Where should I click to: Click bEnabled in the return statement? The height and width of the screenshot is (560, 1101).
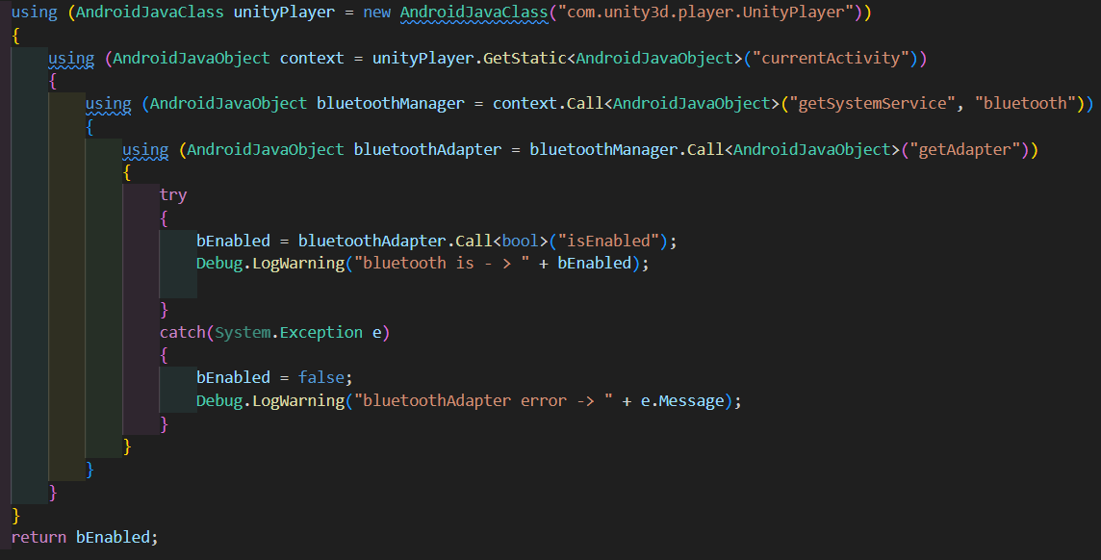click(x=113, y=538)
